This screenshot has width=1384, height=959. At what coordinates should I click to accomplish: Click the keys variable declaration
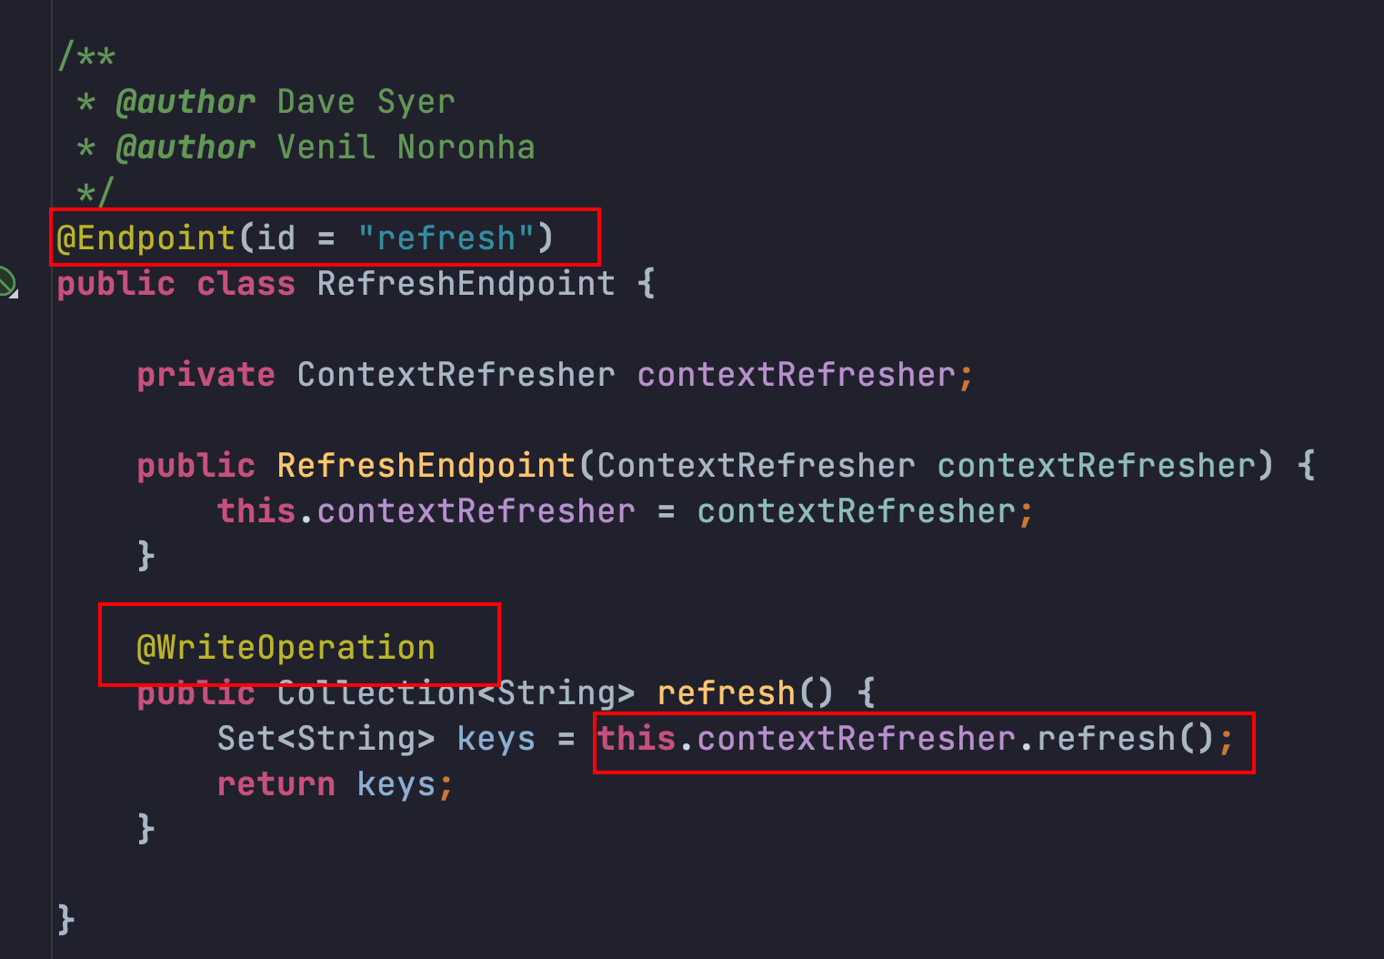496,740
